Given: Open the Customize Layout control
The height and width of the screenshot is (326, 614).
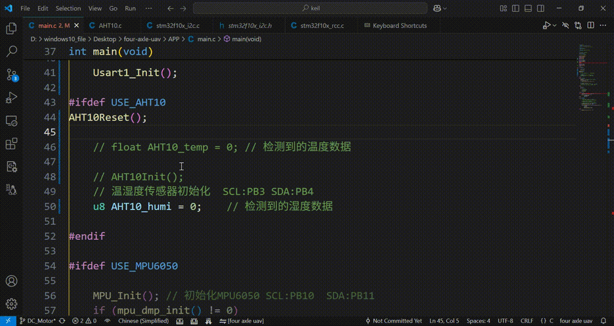Looking at the screenshot, I should (504, 8).
